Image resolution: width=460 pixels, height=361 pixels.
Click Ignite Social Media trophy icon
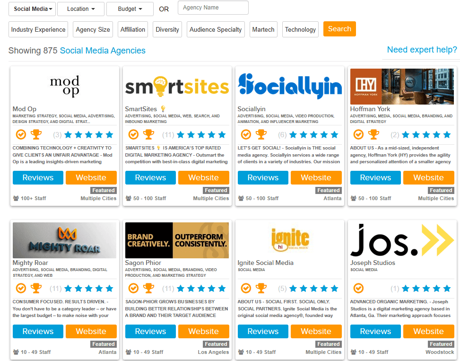pyautogui.click(x=261, y=288)
